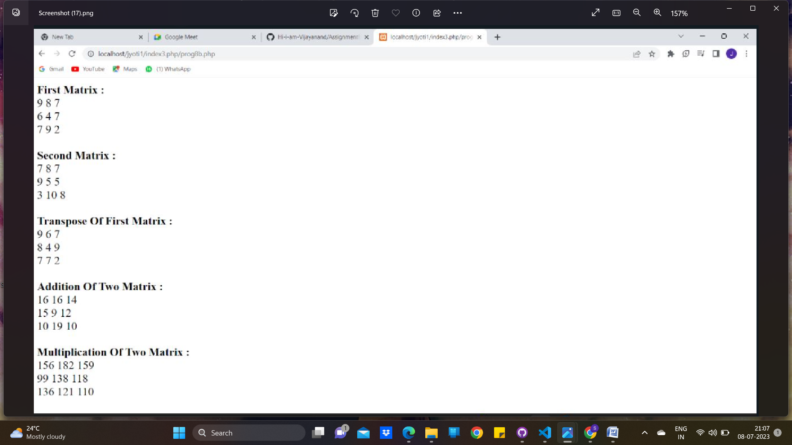Delete the current photo

tap(375, 13)
